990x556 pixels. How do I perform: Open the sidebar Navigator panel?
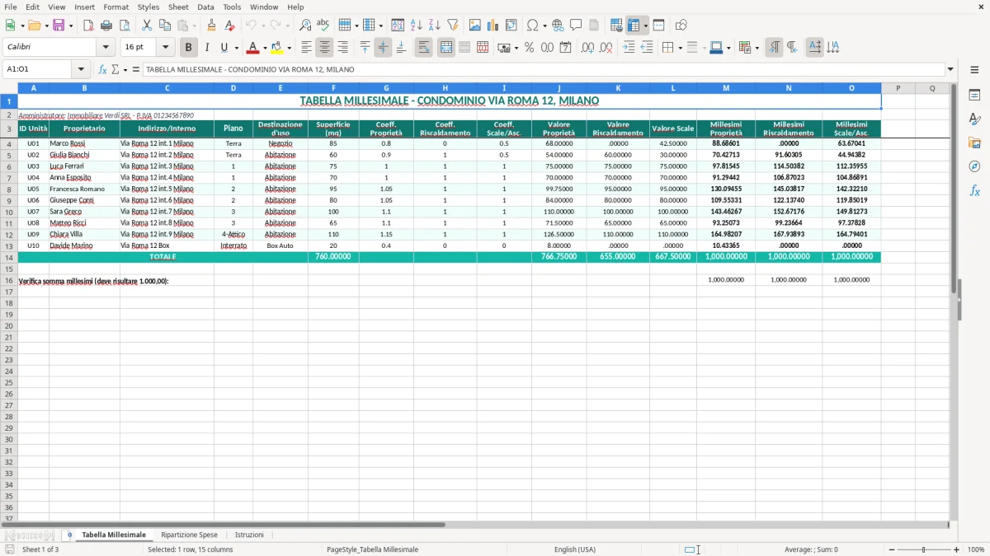(x=974, y=166)
